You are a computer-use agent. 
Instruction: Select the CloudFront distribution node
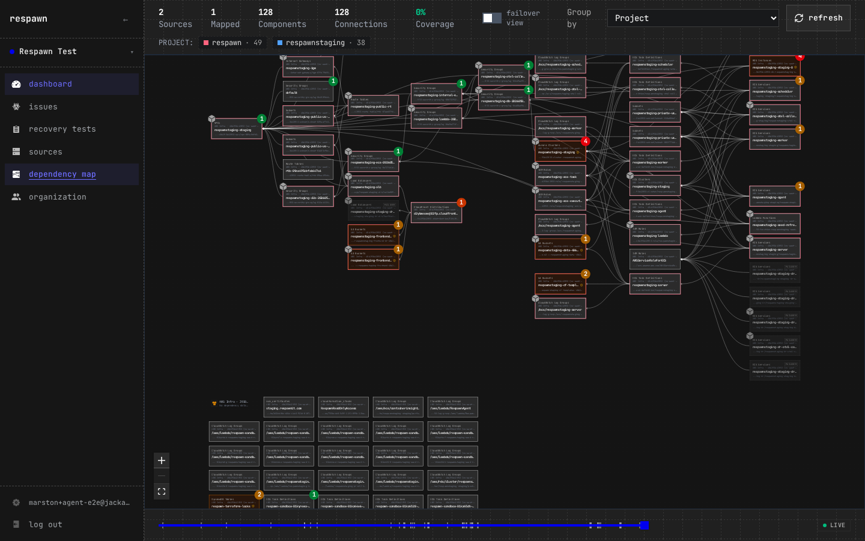tap(436, 212)
